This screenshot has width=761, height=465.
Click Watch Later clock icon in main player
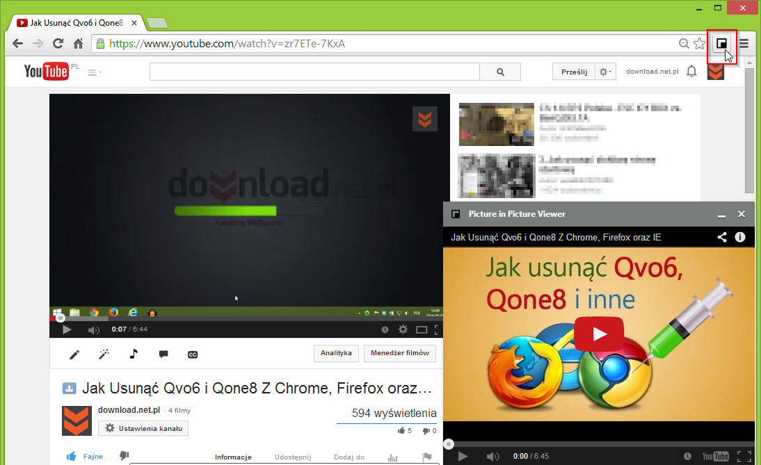click(x=385, y=329)
